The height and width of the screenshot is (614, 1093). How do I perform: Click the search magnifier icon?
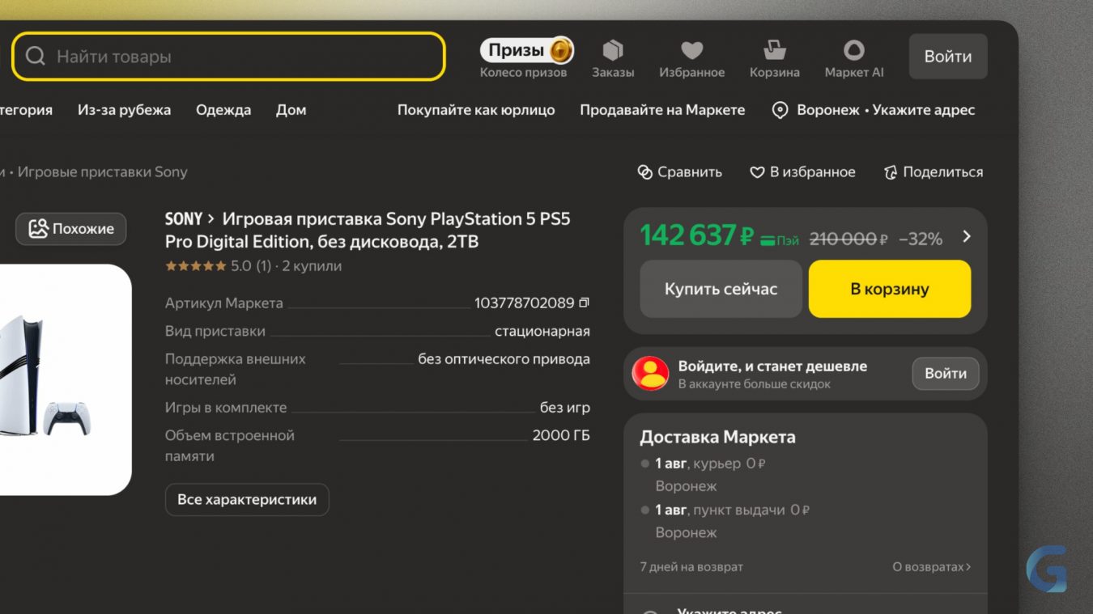35,57
